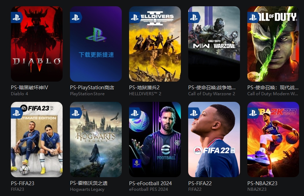Click PlayStation badge icon on Diablo IV card
Image resolution: width=304 pixels, height=196 pixels.
pyautogui.click(x=17, y=17)
